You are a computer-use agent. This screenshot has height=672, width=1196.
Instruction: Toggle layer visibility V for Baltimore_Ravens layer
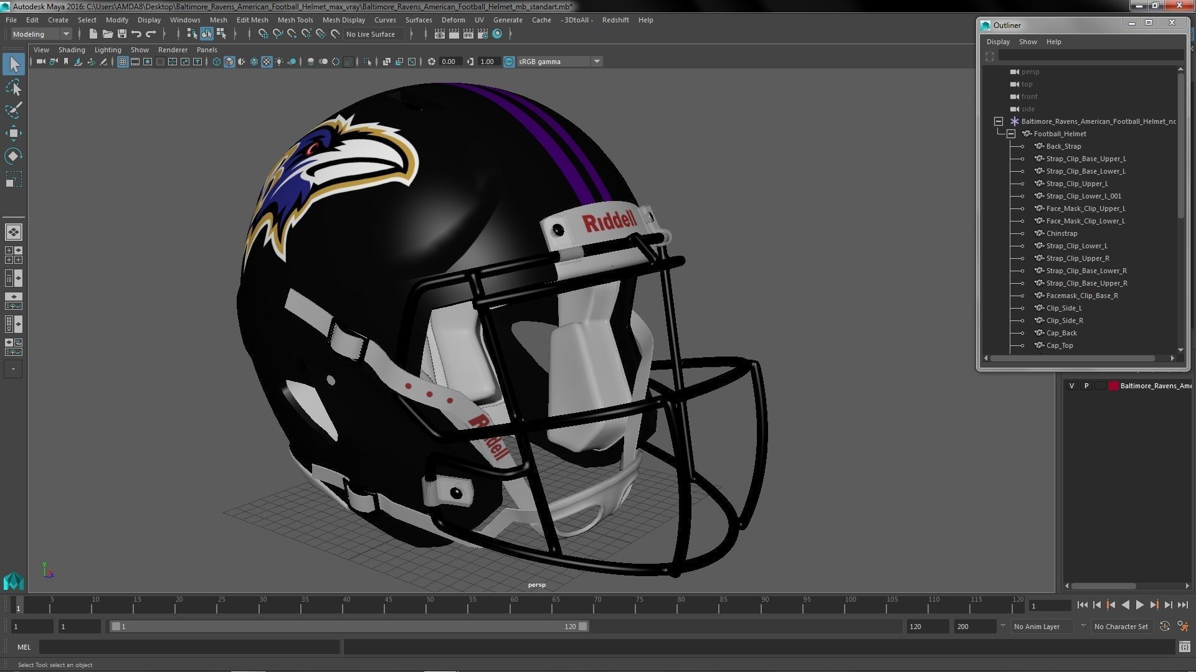click(1071, 386)
